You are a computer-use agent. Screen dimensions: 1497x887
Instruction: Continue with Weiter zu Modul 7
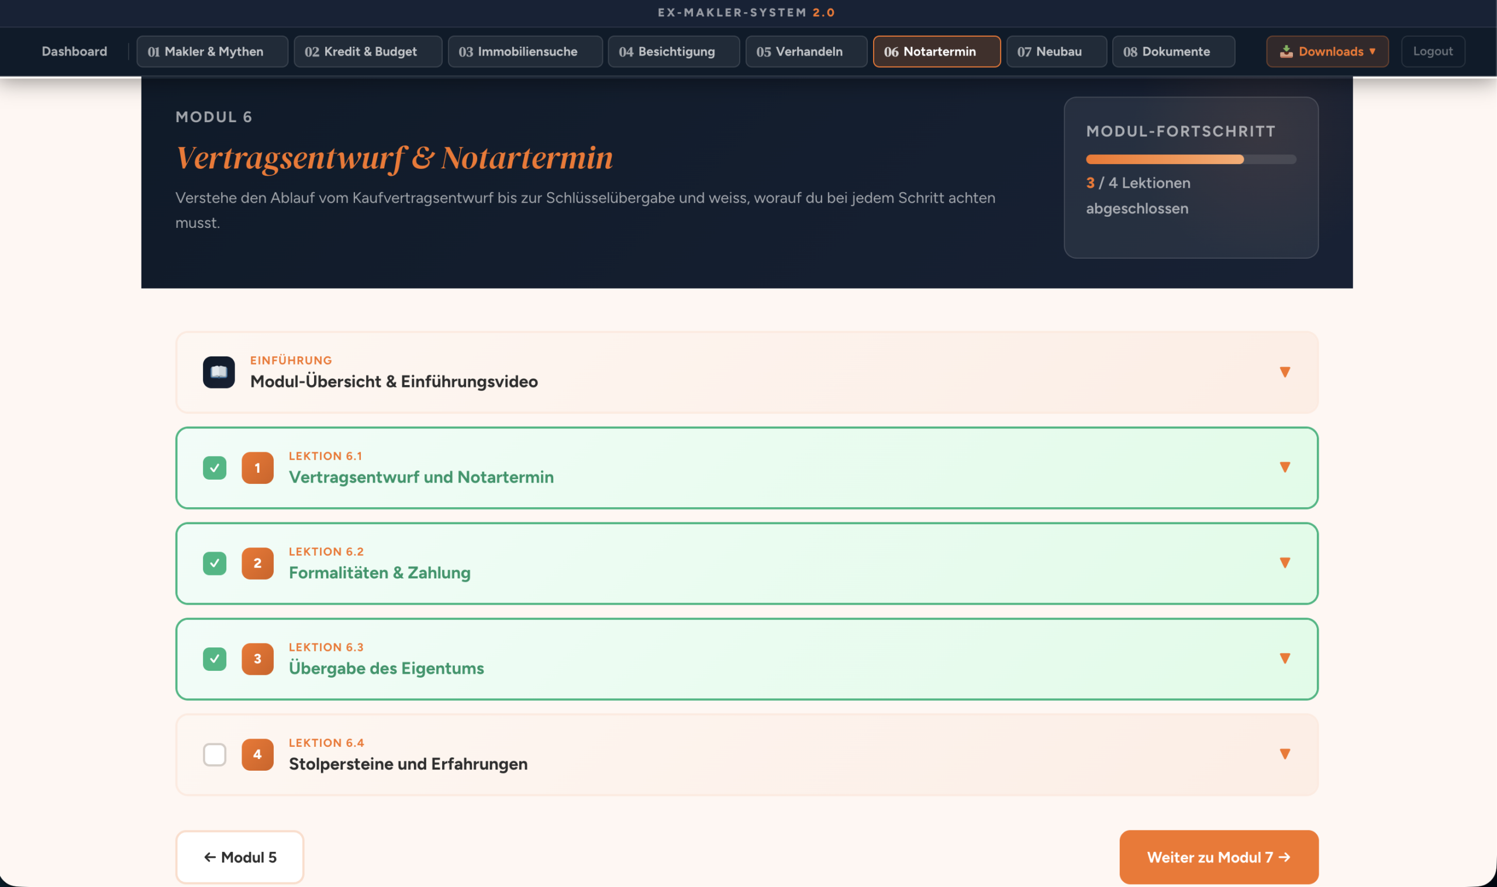(x=1219, y=857)
